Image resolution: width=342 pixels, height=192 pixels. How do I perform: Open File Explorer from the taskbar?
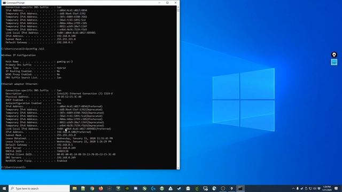point(75,188)
